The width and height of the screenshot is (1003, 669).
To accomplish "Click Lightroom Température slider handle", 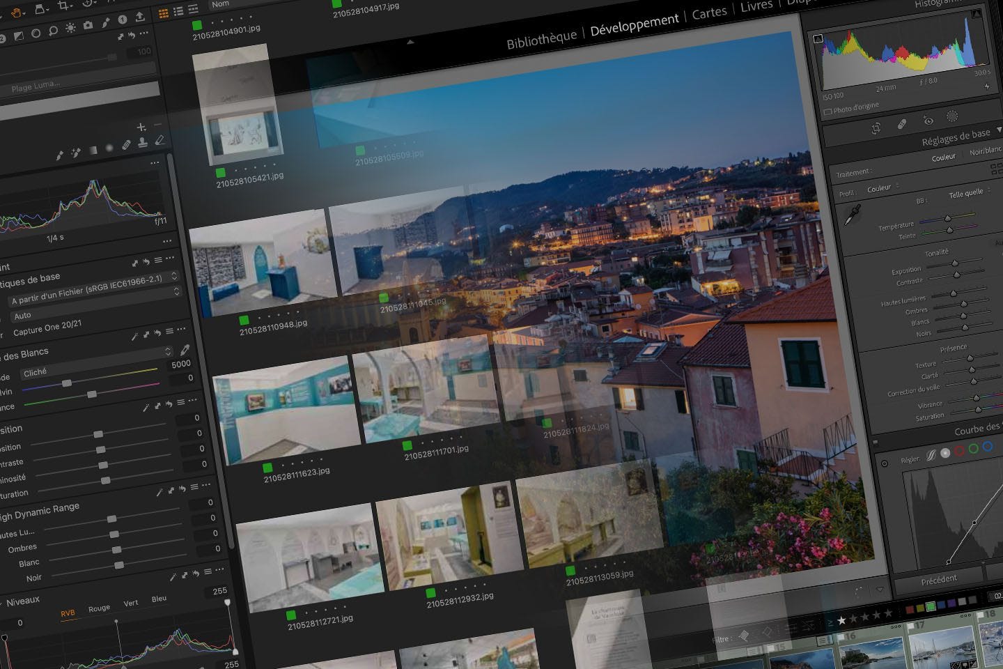I will coord(948,219).
